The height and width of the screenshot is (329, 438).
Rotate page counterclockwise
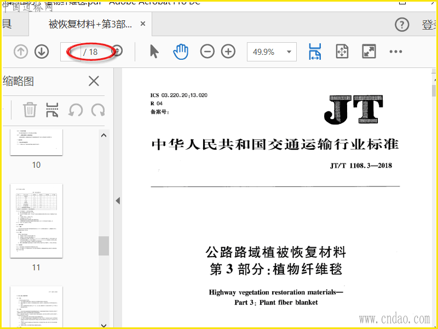76,110
